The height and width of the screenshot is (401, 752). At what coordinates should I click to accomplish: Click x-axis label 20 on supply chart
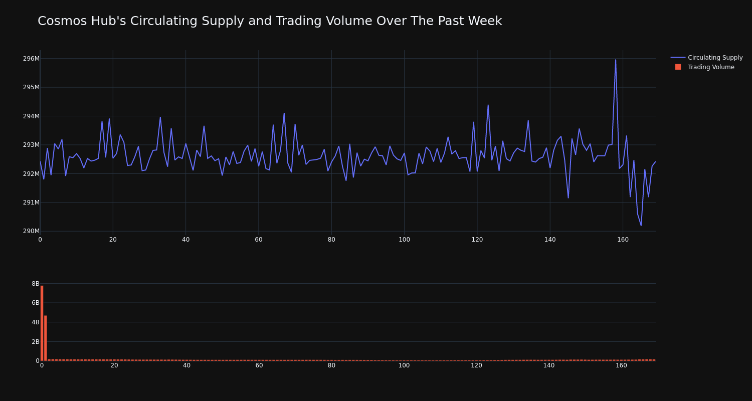pyautogui.click(x=113, y=240)
